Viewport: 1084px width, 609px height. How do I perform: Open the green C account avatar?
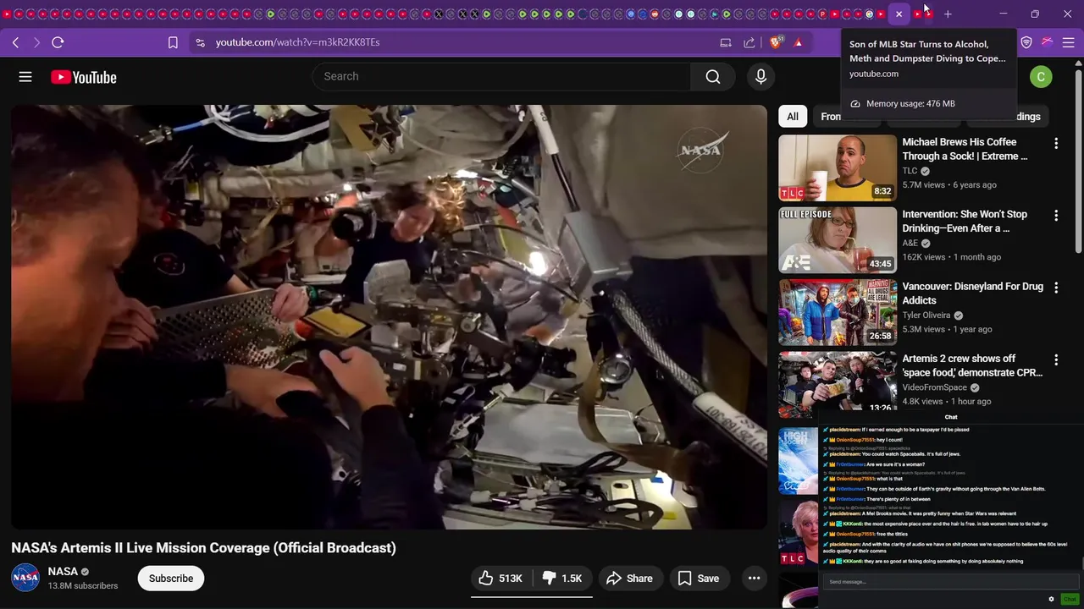[x=1041, y=77]
